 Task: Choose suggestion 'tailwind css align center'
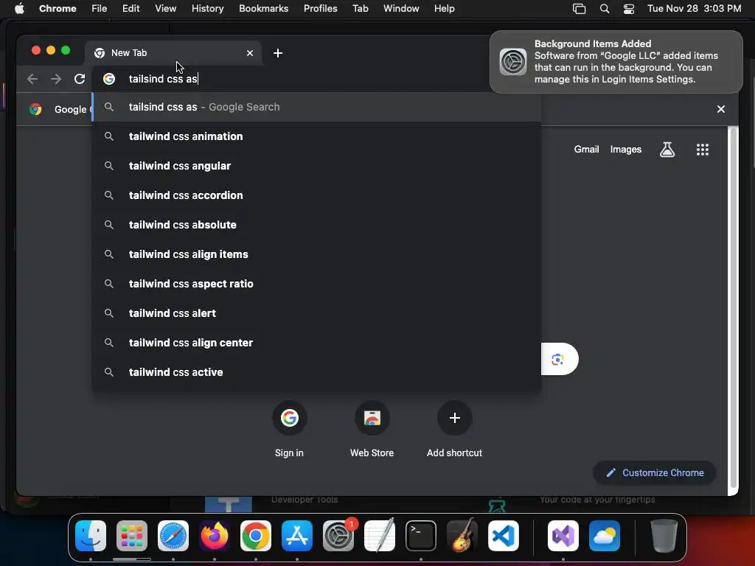coord(317,343)
